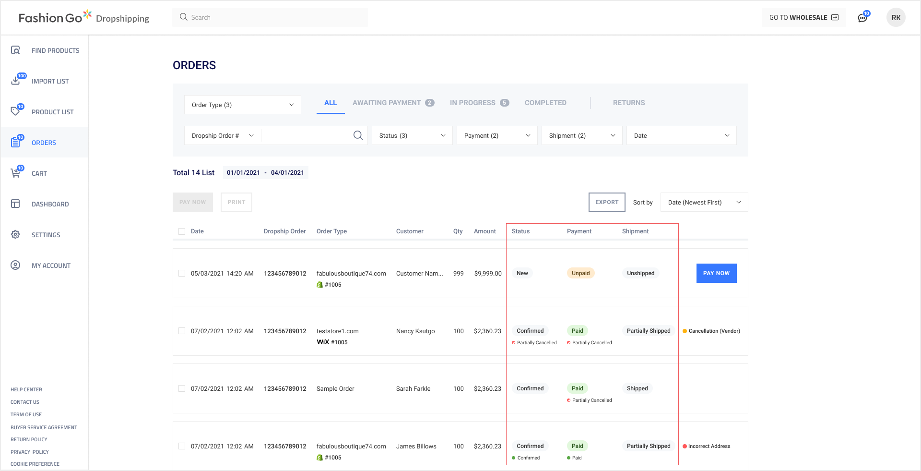Click the Go To Wholesale exit arrow icon
This screenshot has height=471, width=921.
pos(835,17)
